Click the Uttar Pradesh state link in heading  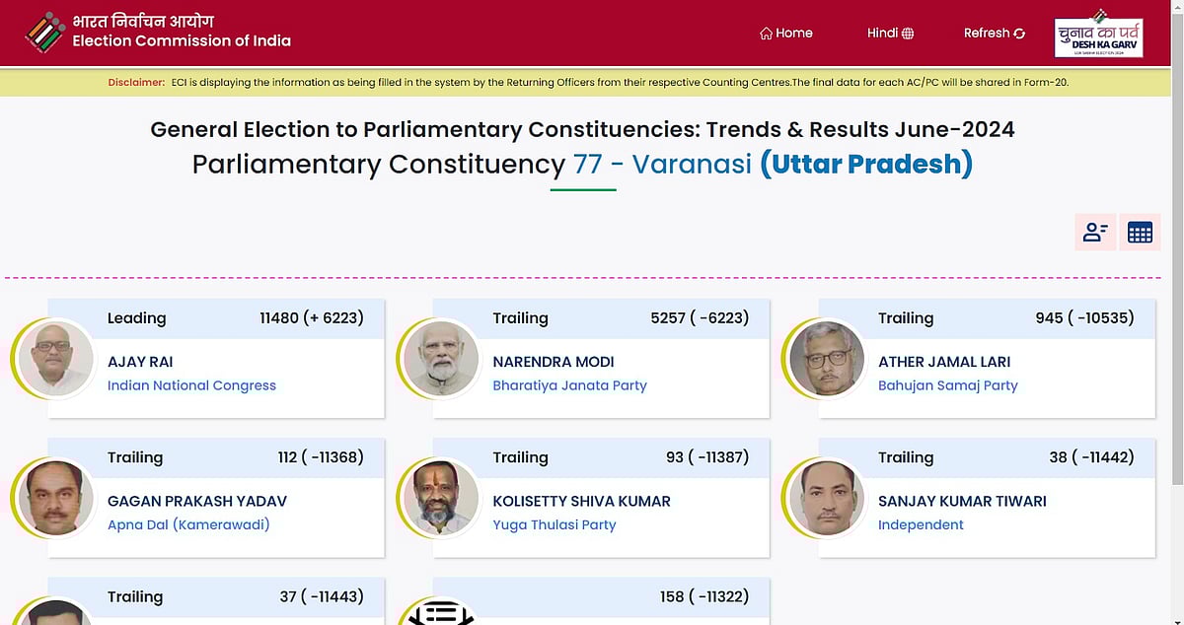pyautogui.click(x=865, y=164)
